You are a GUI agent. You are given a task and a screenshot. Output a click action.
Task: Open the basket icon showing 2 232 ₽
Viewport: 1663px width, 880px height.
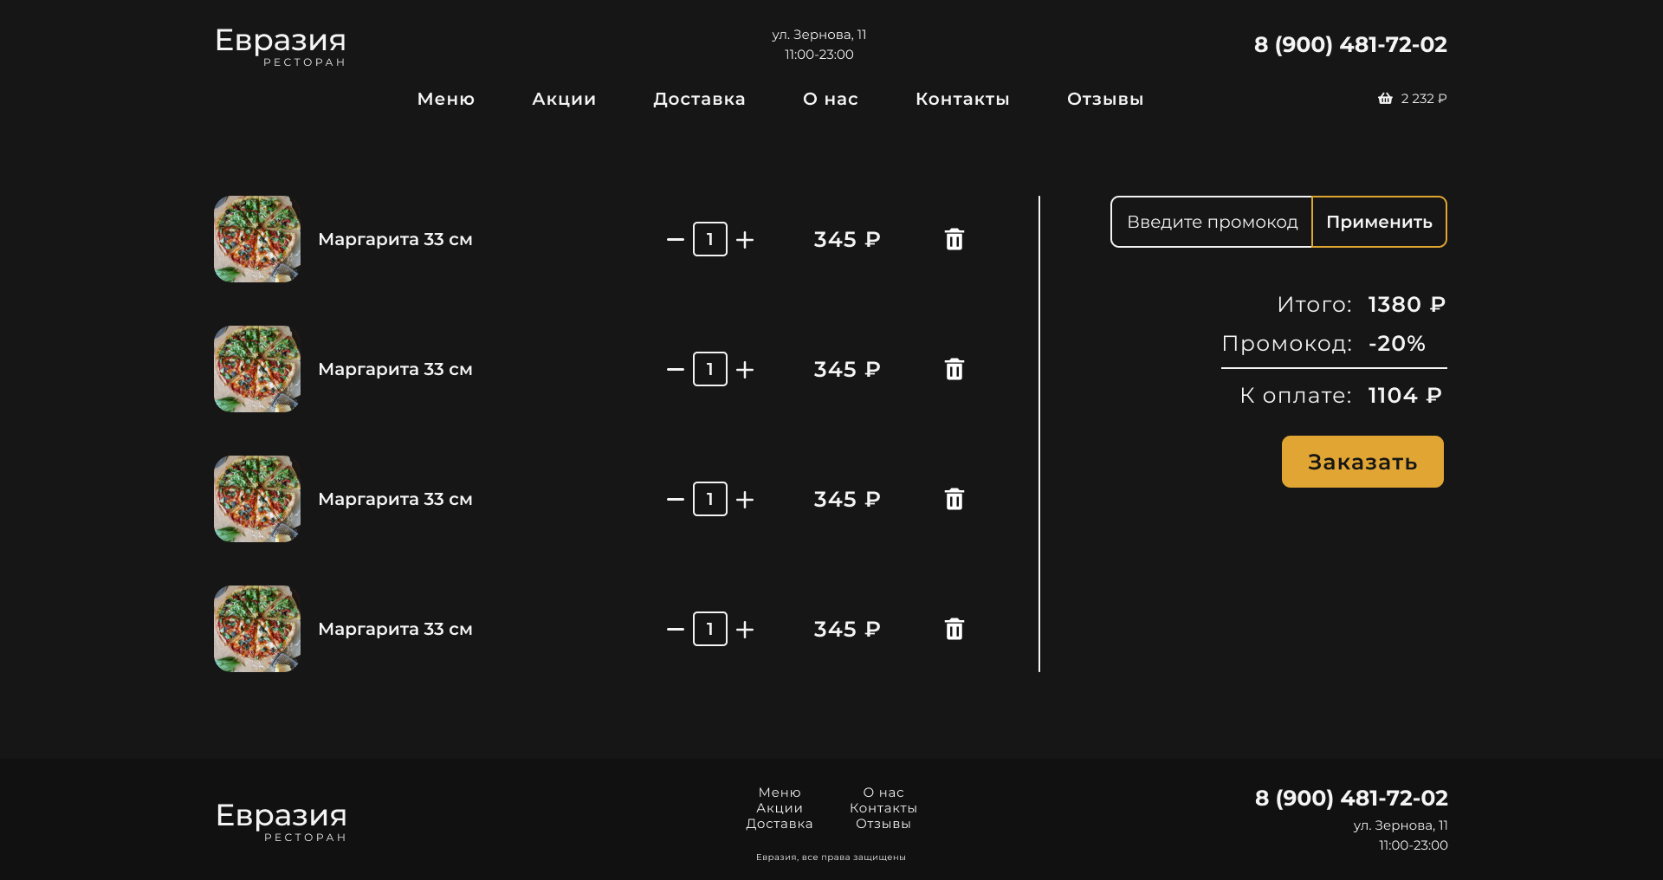1385,99
